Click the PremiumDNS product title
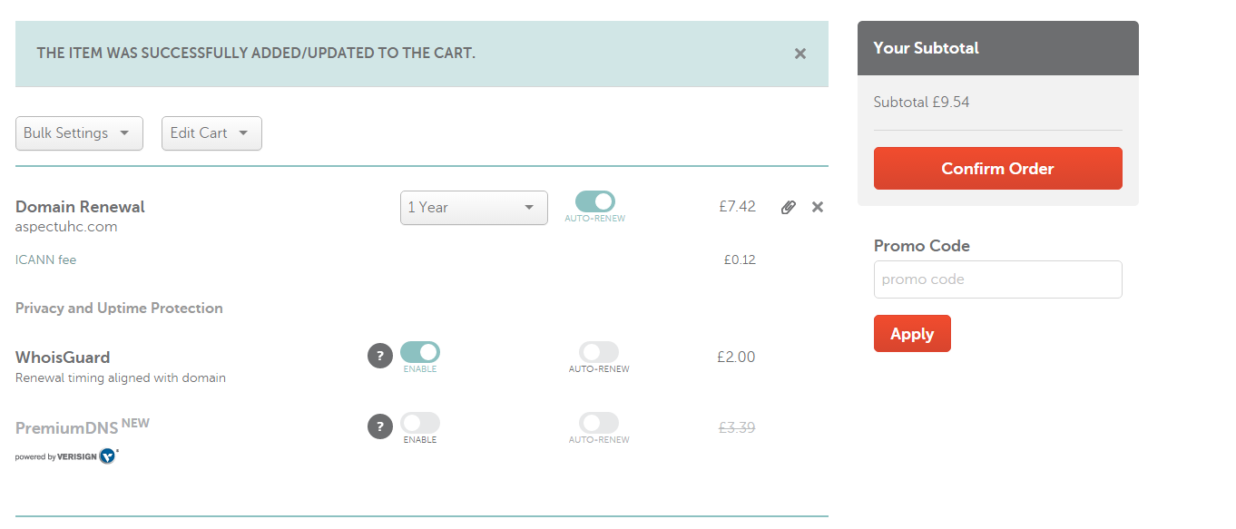The width and height of the screenshot is (1236, 529). point(68,427)
